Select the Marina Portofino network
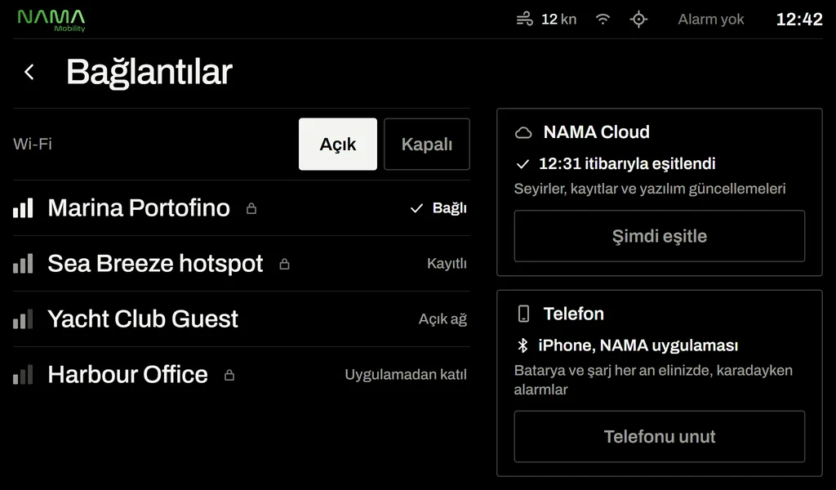Viewport: 836px width, 490px height. pos(242,208)
